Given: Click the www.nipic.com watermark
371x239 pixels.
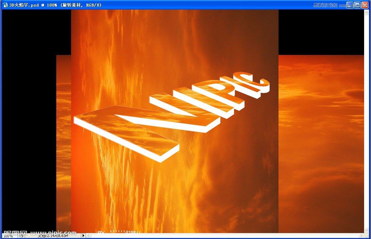Looking at the screenshot, I should 53,232.
